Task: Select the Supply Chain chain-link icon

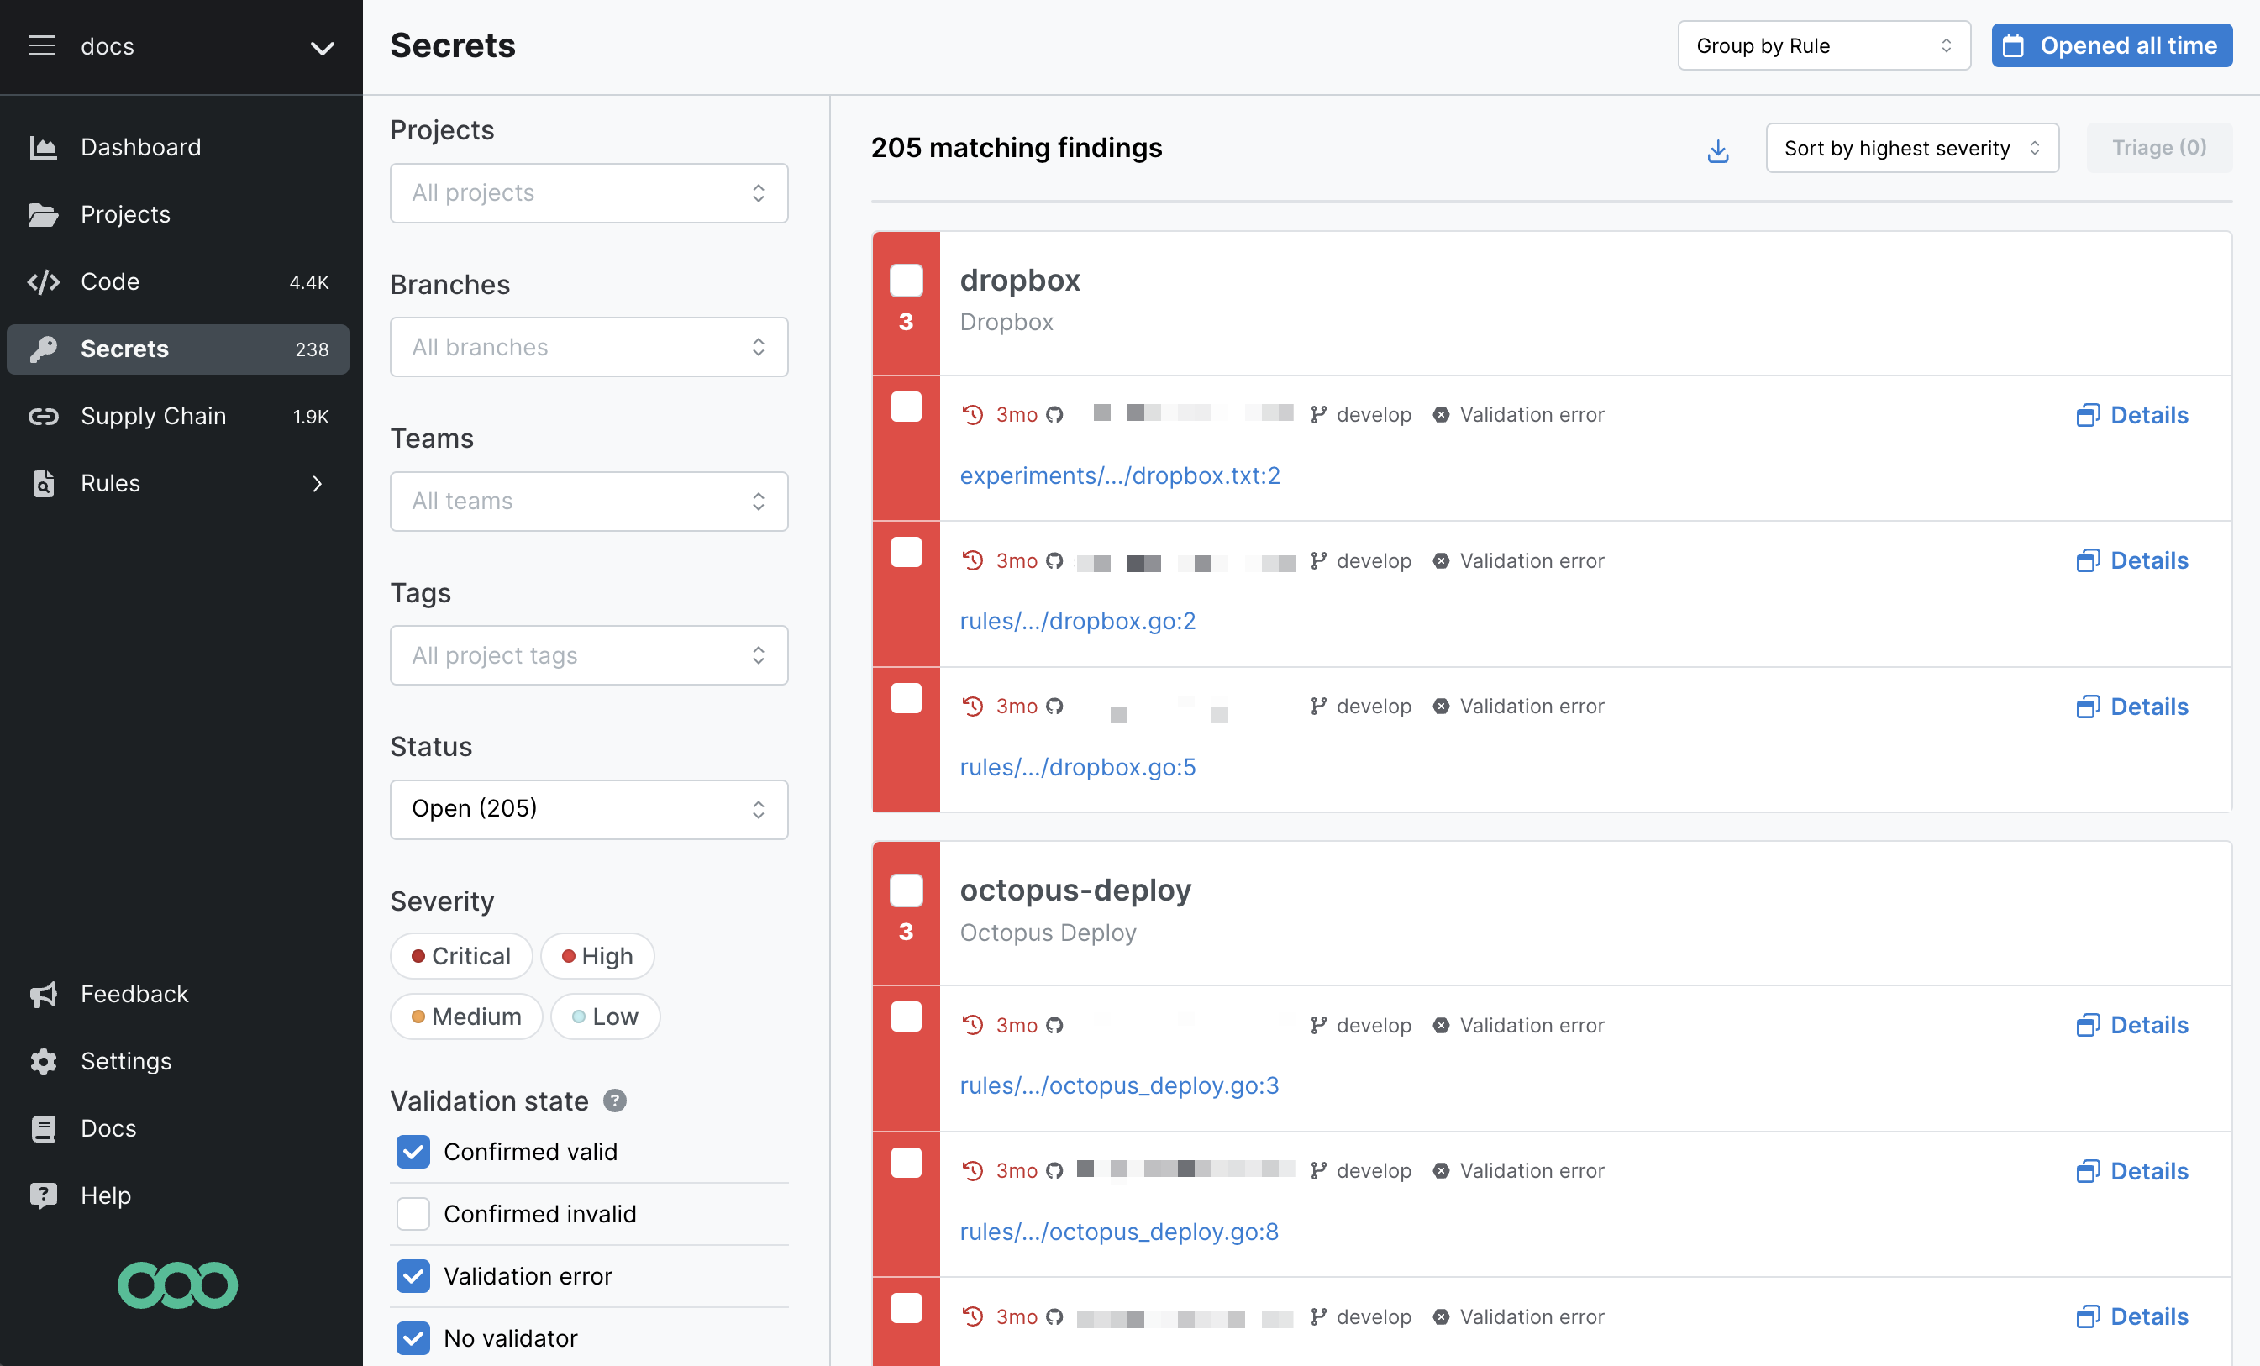Action: (x=43, y=416)
